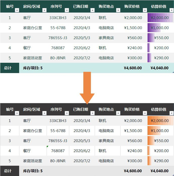The height and width of the screenshot is (176, 174).
Task: Select the 家具商店 cell in the green-header table
Action: tap(106, 38)
